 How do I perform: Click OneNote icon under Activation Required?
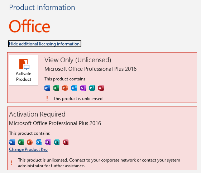point(48,142)
